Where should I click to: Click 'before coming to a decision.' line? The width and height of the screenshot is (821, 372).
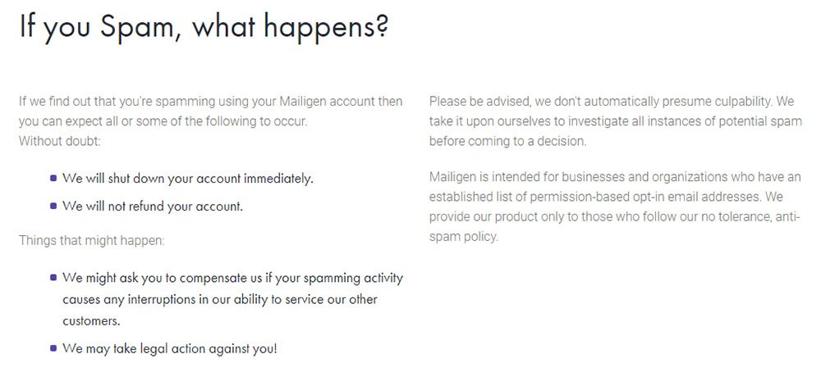click(x=508, y=141)
